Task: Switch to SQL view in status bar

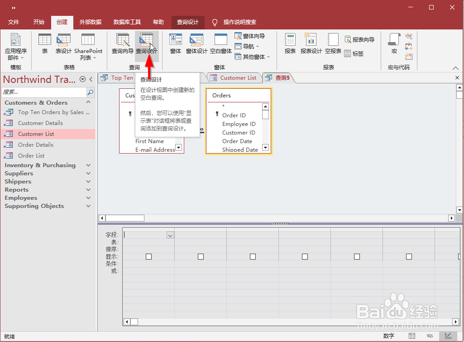Action: click(430, 336)
